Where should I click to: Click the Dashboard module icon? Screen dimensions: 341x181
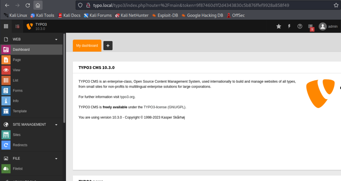(6, 49)
